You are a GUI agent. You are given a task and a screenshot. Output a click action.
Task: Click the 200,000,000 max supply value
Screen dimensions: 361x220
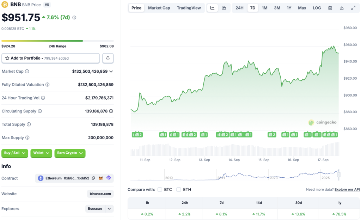[100, 137]
